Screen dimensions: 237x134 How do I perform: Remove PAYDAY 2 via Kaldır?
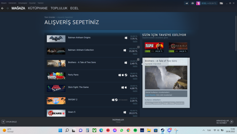[135, 103]
